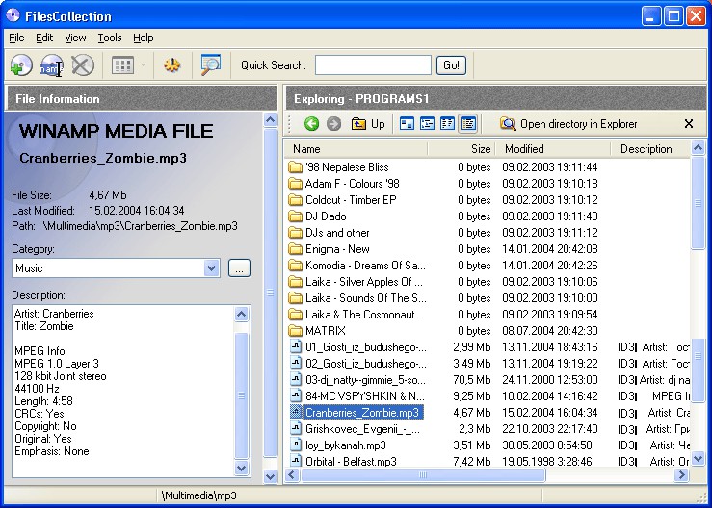Click the rename disk toolbar icon

52,65
